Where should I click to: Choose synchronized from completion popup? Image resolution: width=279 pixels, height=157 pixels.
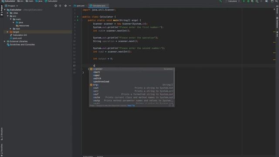click(x=132, y=82)
